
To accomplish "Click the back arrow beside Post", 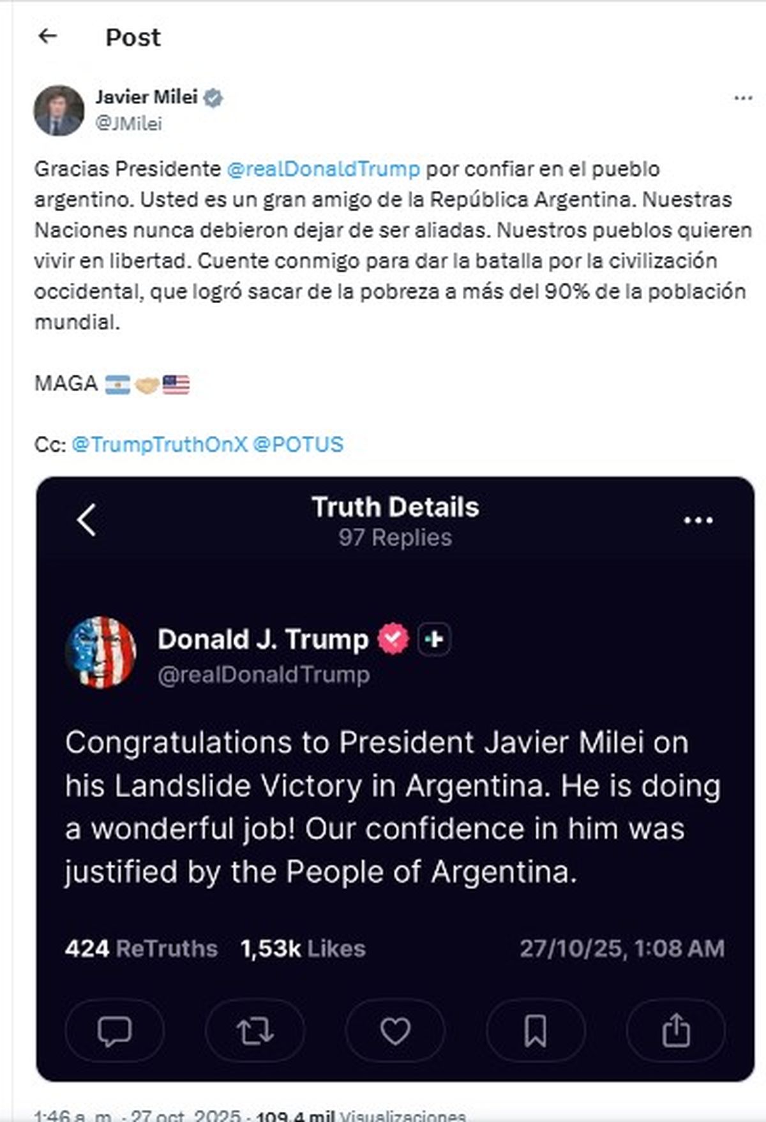I will [x=48, y=36].
